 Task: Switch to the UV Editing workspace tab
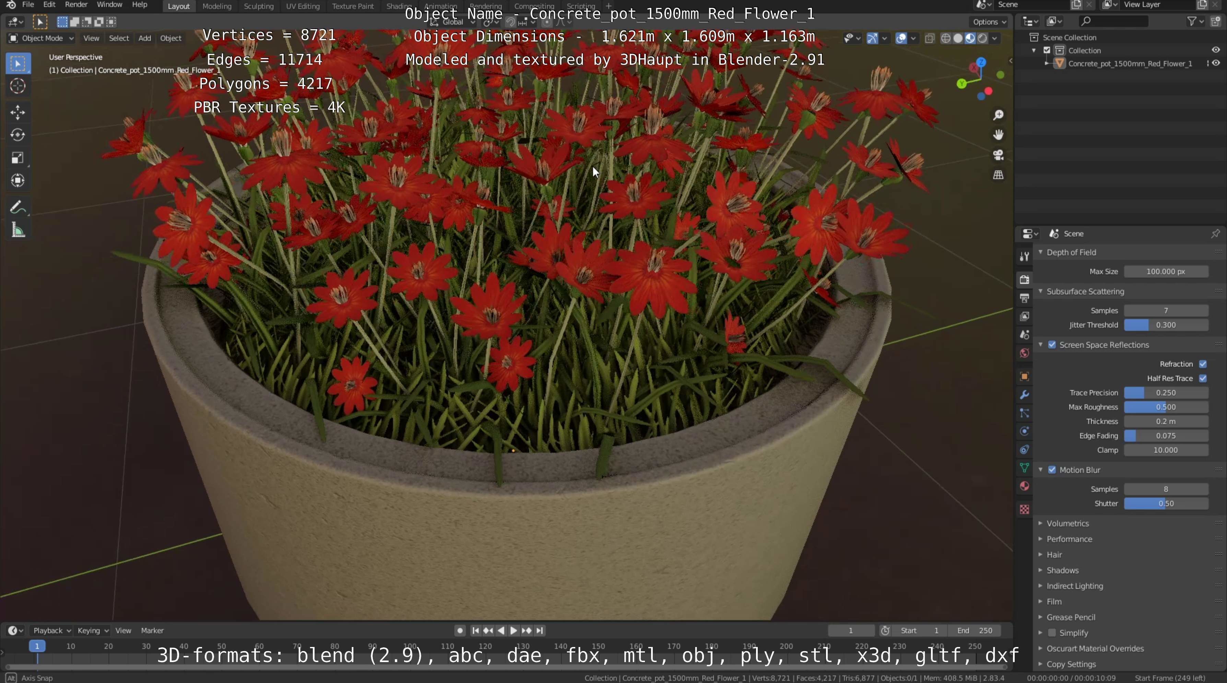(x=303, y=6)
